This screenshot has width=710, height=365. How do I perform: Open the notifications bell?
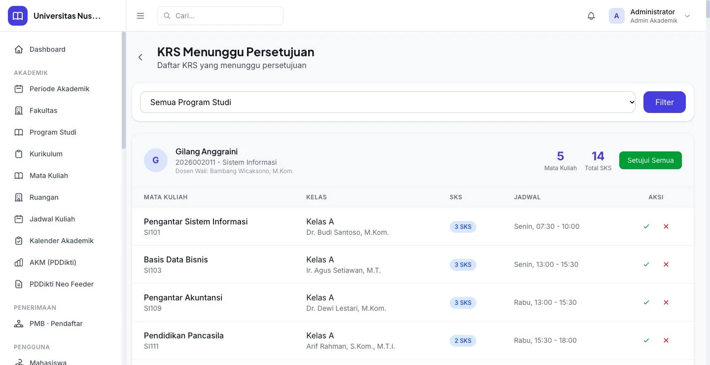591,16
